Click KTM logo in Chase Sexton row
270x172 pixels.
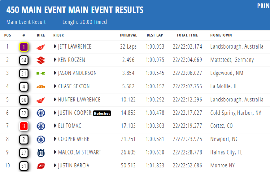pyautogui.click(x=41, y=87)
